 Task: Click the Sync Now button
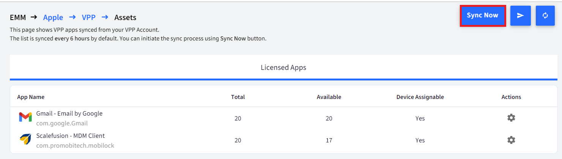(x=483, y=15)
